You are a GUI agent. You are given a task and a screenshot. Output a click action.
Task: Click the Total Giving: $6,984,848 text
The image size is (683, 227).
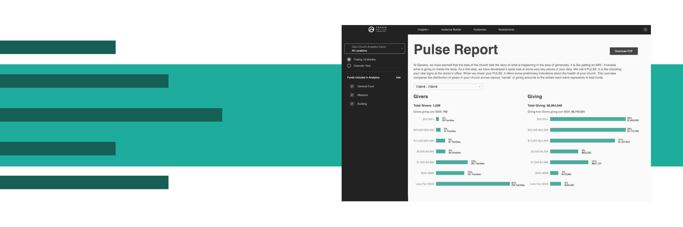[545, 106]
